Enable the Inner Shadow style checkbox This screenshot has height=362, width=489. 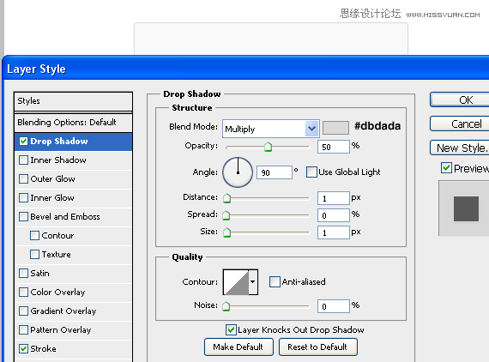pyautogui.click(x=23, y=160)
